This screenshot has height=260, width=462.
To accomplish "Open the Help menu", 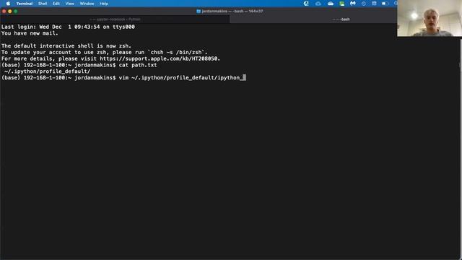I will click(x=104, y=4).
